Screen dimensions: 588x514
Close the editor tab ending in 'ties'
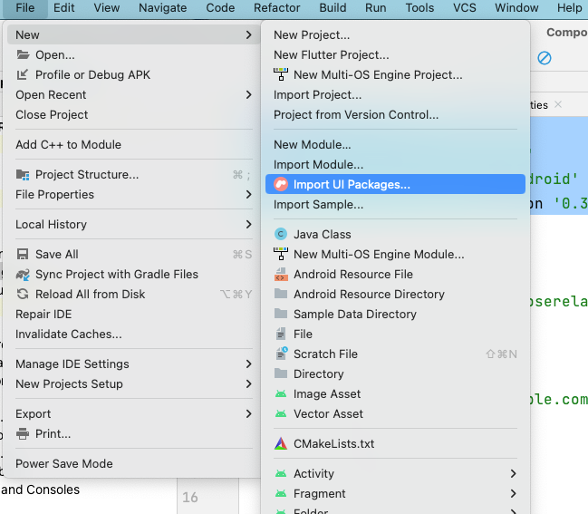(558, 104)
